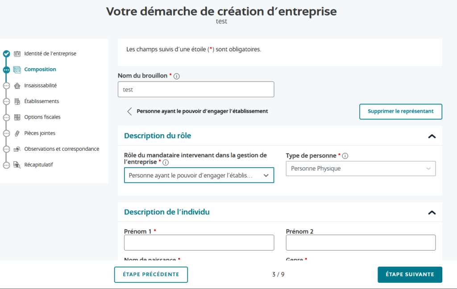Click the pending step circle for Options fiscales
Viewport: 457px width, 289px height.
pyautogui.click(x=6, y=117)
